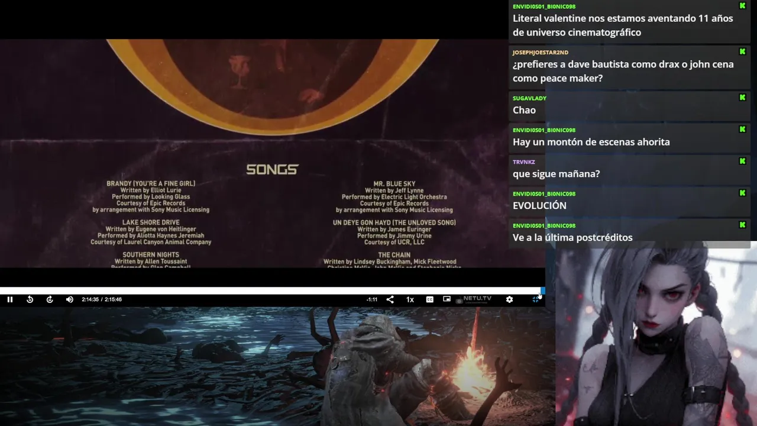Image resolution: width=757 pixels, height=426 pixels.
Task: Open ENVIDIOSO1_BIONIC098 above 'Literal valentine'
Action: pyautogui.click(x=544, y=7)
